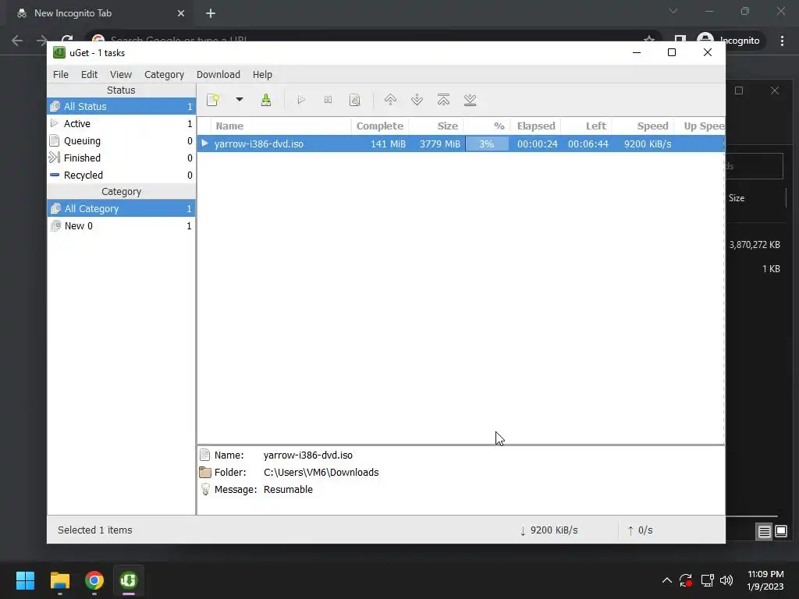The height and width of the screenshot is (599, 799).
Task: Click the uGet taskbar icon
Action: [x=129, y=580]
